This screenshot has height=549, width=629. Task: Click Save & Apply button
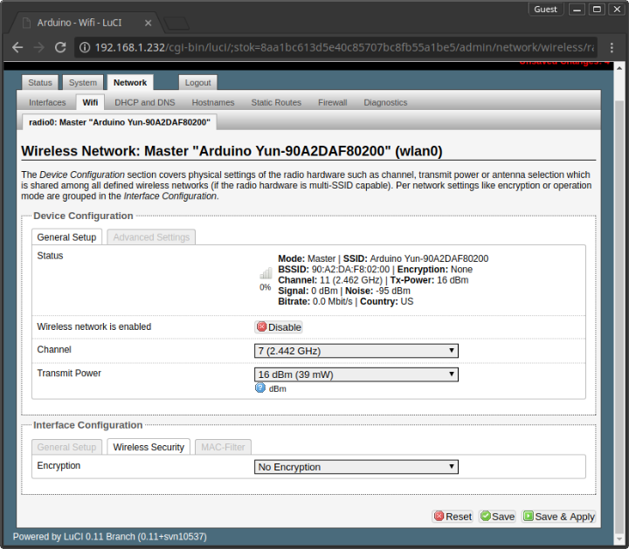pyautogui.click(x=559, y=517)
